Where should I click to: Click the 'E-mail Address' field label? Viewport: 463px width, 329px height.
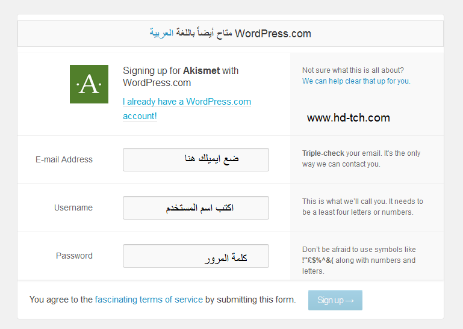[64, 159]
